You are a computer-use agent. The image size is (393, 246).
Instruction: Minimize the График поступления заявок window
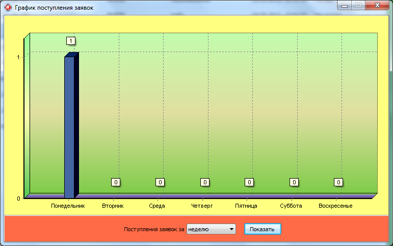(x=345, y=5)
